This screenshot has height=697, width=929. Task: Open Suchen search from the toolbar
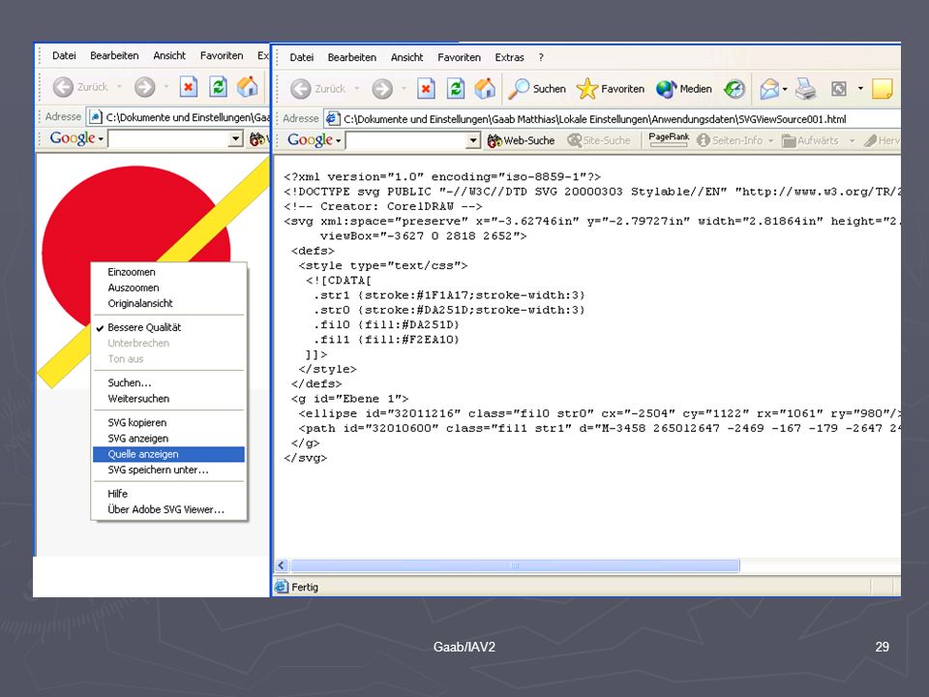click(537, 89)
